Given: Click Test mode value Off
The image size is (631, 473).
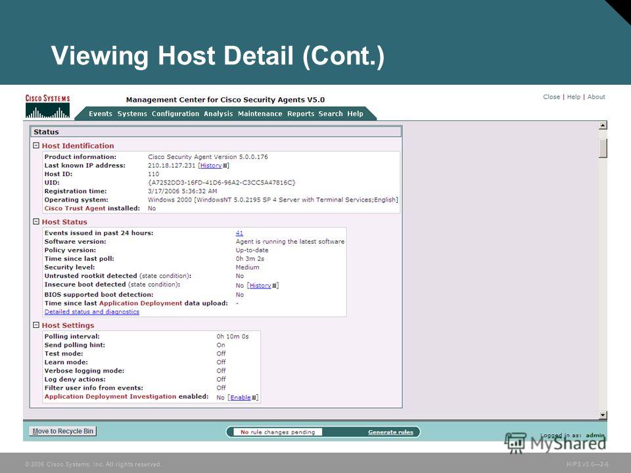Looking at the screenshot, I should pyautogui.click(x=221, y=353).
